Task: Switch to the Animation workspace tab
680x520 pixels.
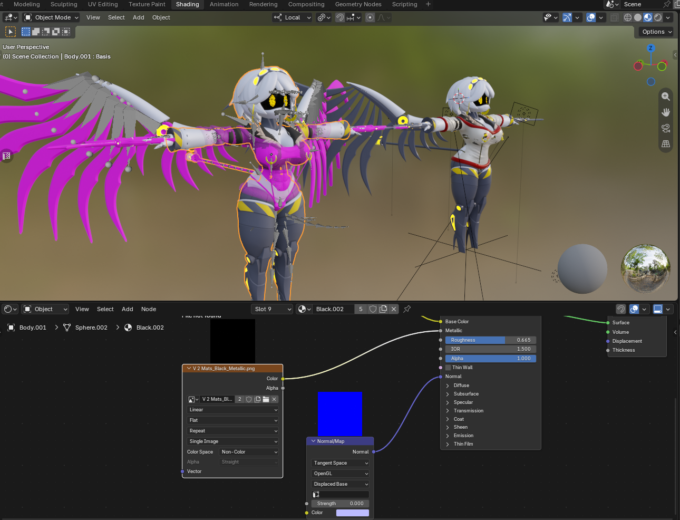Action: tap(224, 4)
